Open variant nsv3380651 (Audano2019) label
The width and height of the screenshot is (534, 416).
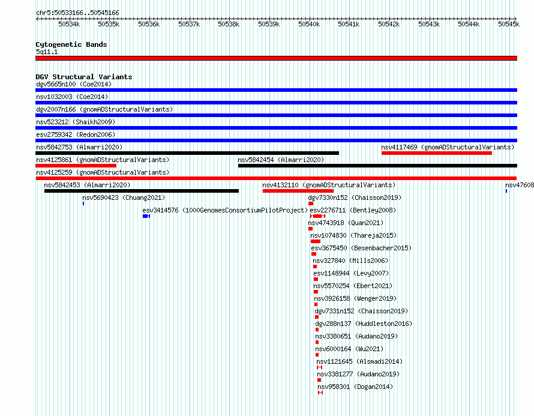[x=356, y=336]
